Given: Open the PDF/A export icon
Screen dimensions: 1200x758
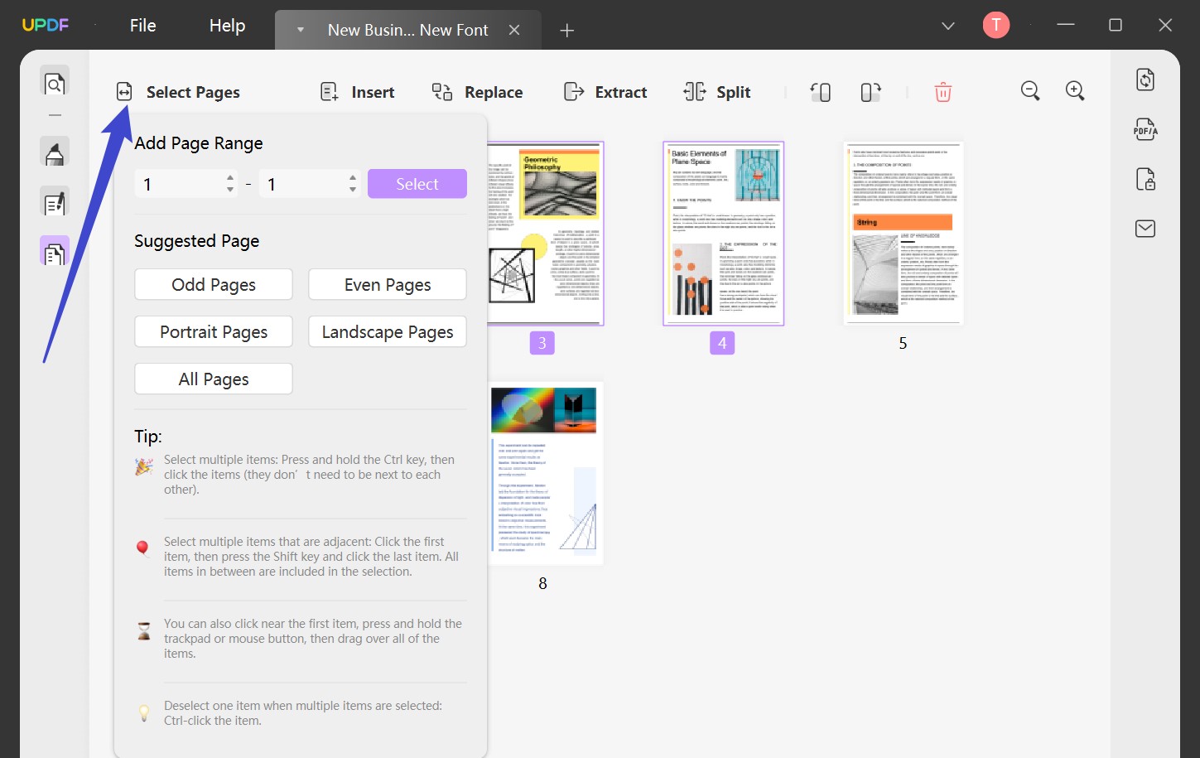Looking at the screenshot, I should [x=1145, y=129].
